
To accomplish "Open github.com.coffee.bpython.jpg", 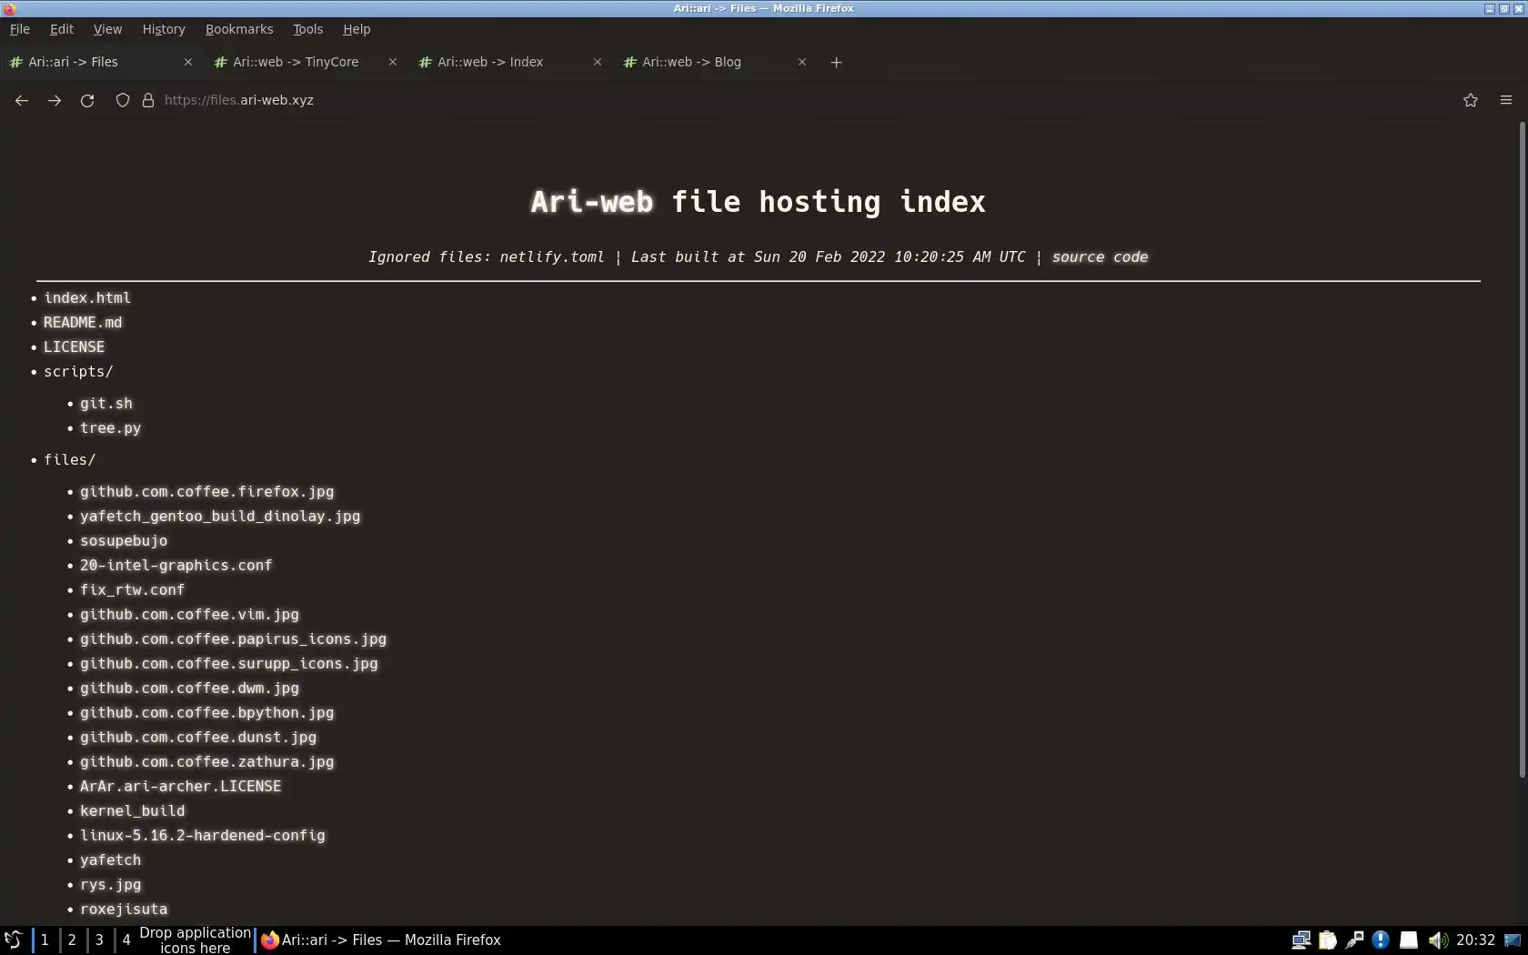I will tap(206, 713).
